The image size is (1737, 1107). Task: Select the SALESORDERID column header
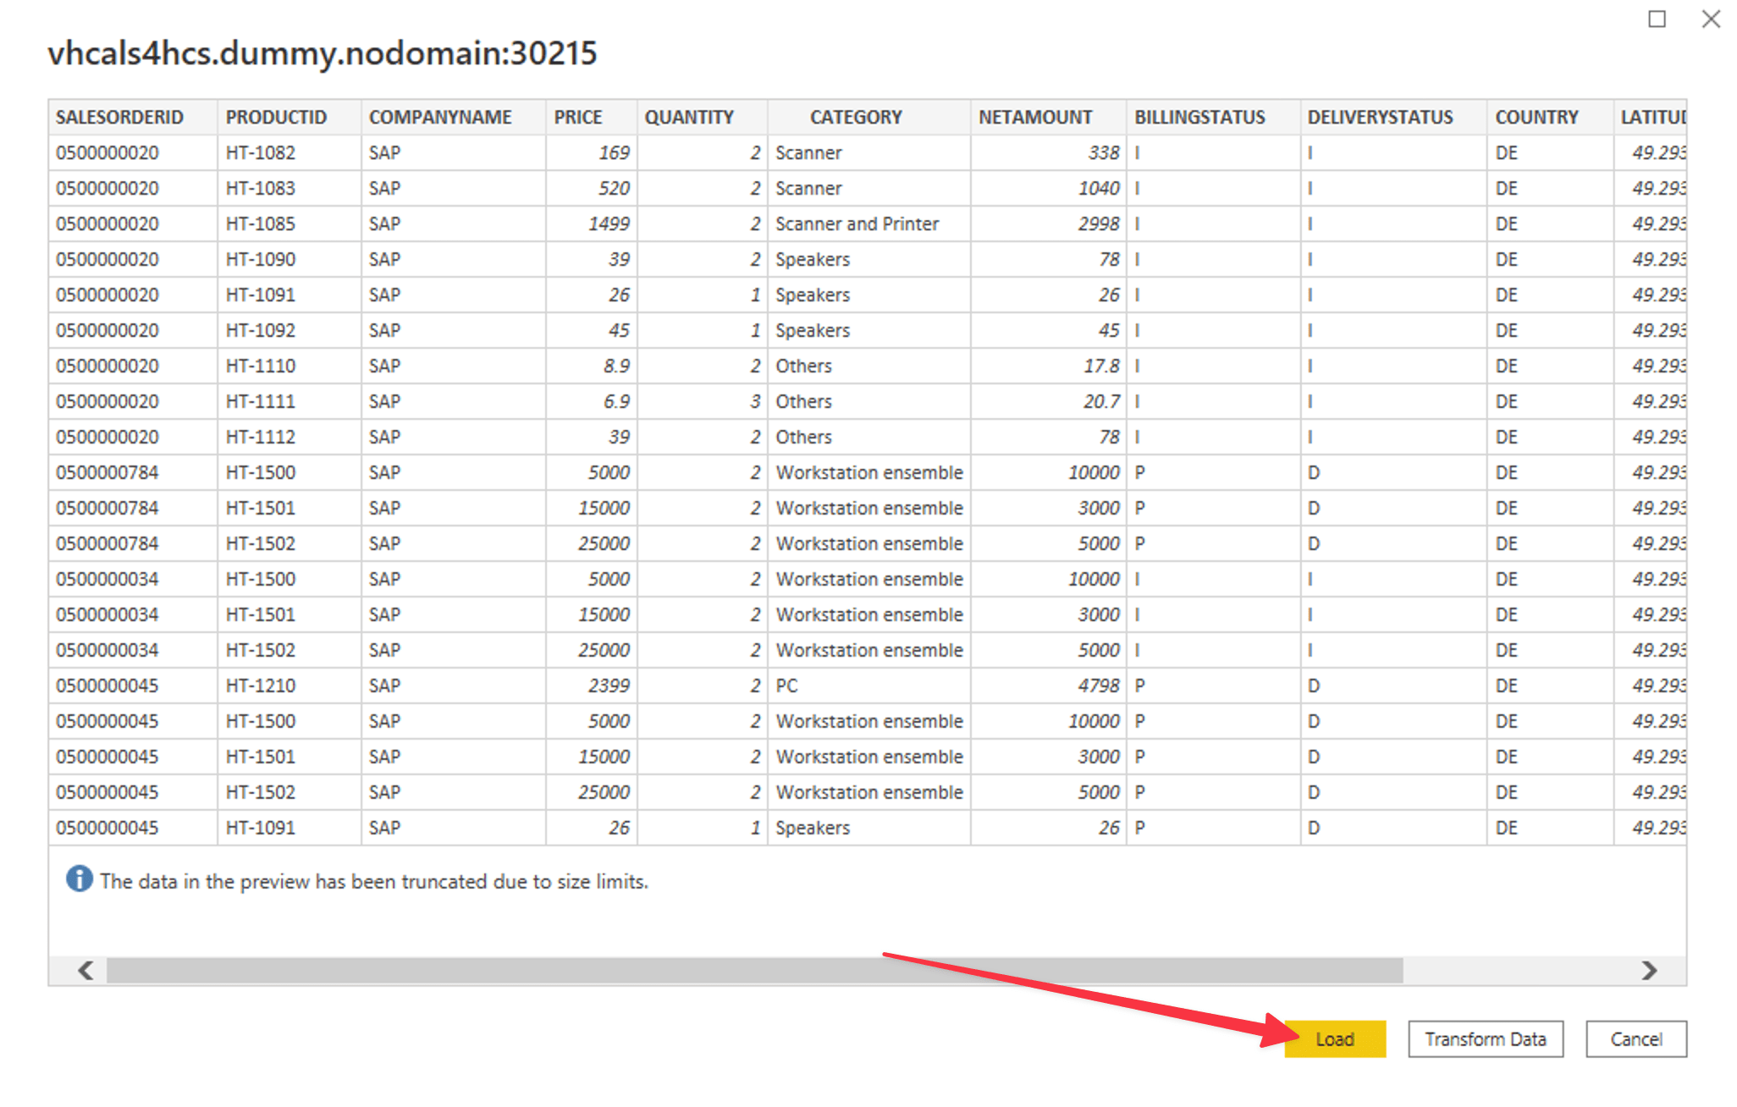point(121,117)
